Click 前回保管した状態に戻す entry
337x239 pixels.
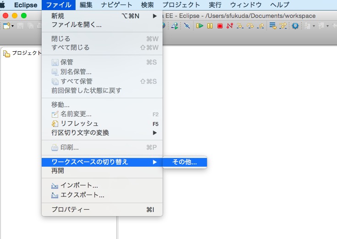102,91
